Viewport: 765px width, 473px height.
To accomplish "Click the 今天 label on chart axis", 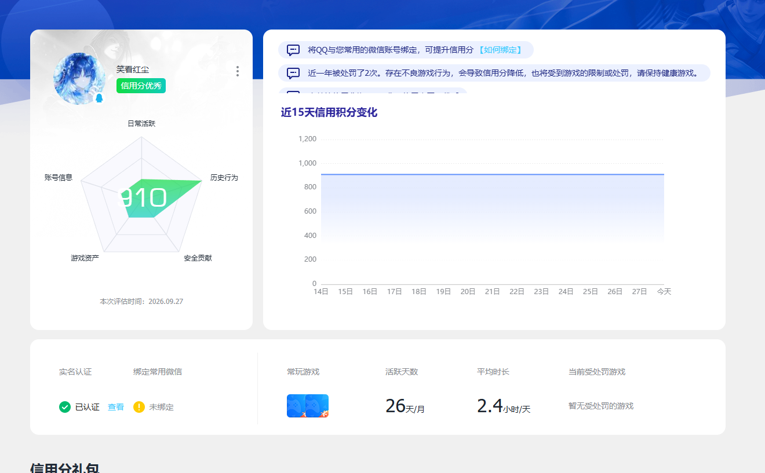I will [664, 292].
